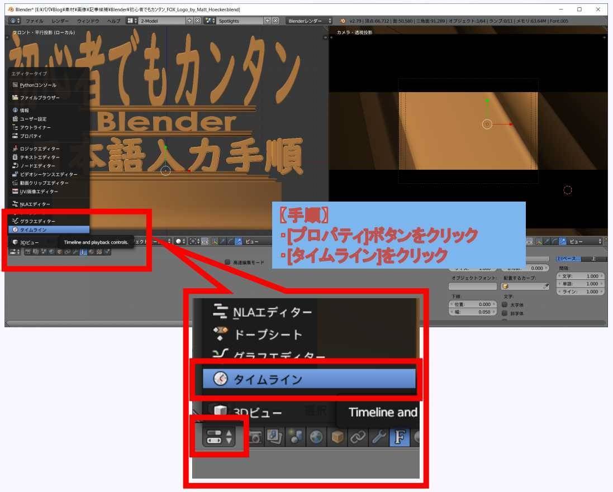Screen dimensions: 613x492
Task: Delete the Spotlights scene
Action: (x=275, y=21)
